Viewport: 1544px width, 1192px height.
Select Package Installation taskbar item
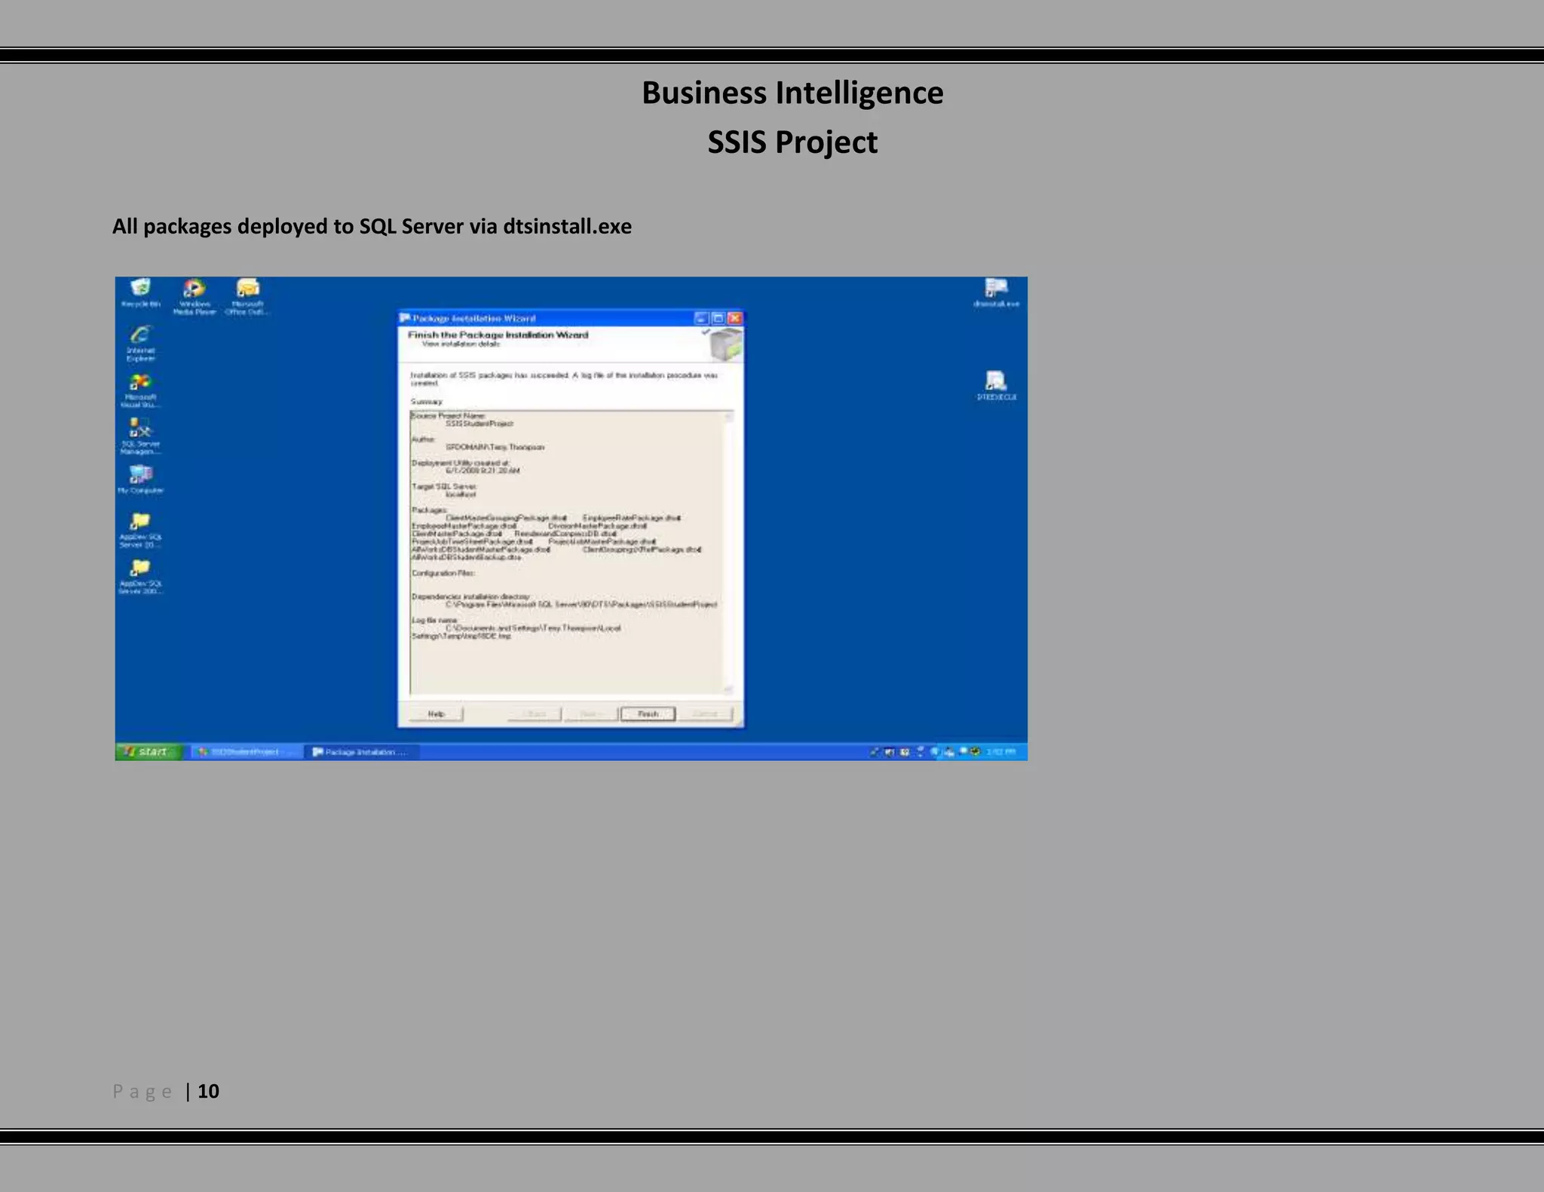360,752
